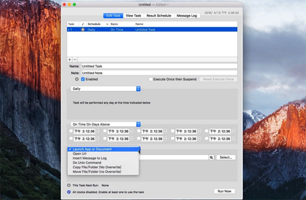Open the Untitled — Edited title chevron

coord(168,5)
